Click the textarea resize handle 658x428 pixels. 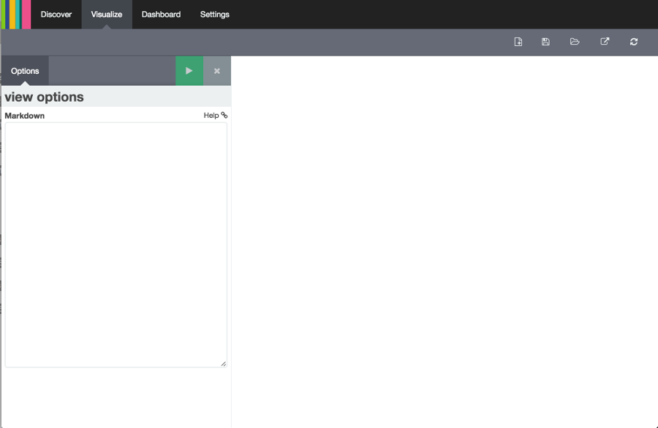tap(223, 363)
